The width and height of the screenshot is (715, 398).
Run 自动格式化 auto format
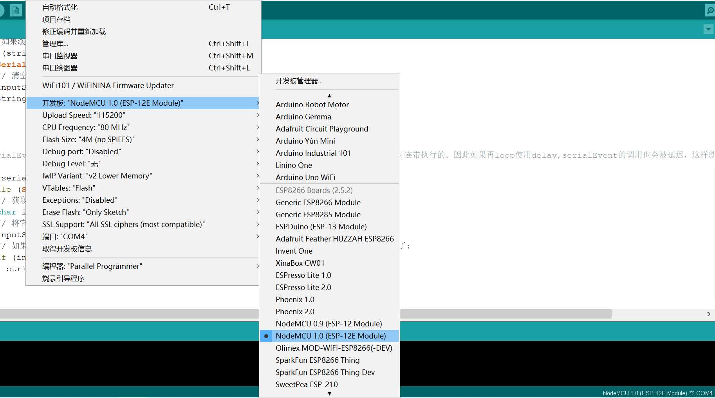[143, 7]
